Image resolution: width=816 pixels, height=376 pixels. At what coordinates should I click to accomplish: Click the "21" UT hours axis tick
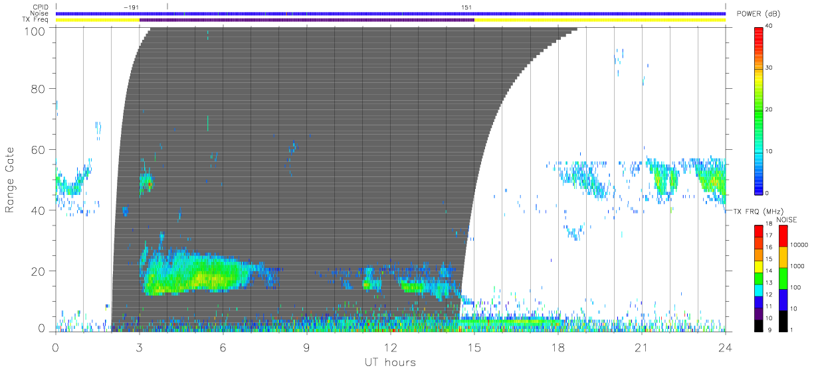[x=642, y=346]
